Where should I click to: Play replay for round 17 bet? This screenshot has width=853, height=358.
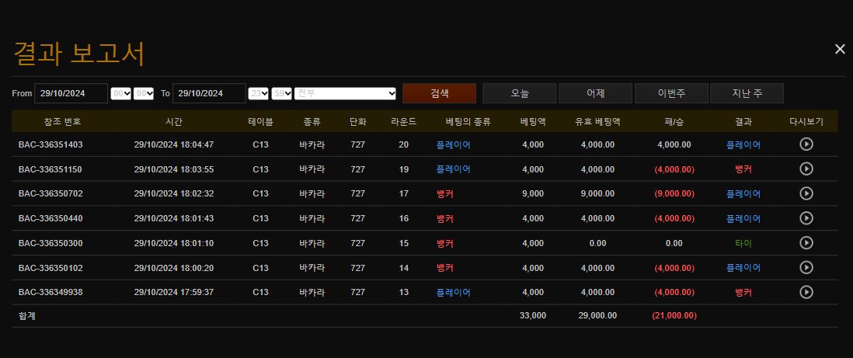pyautogui.click(x=806, y=193)
